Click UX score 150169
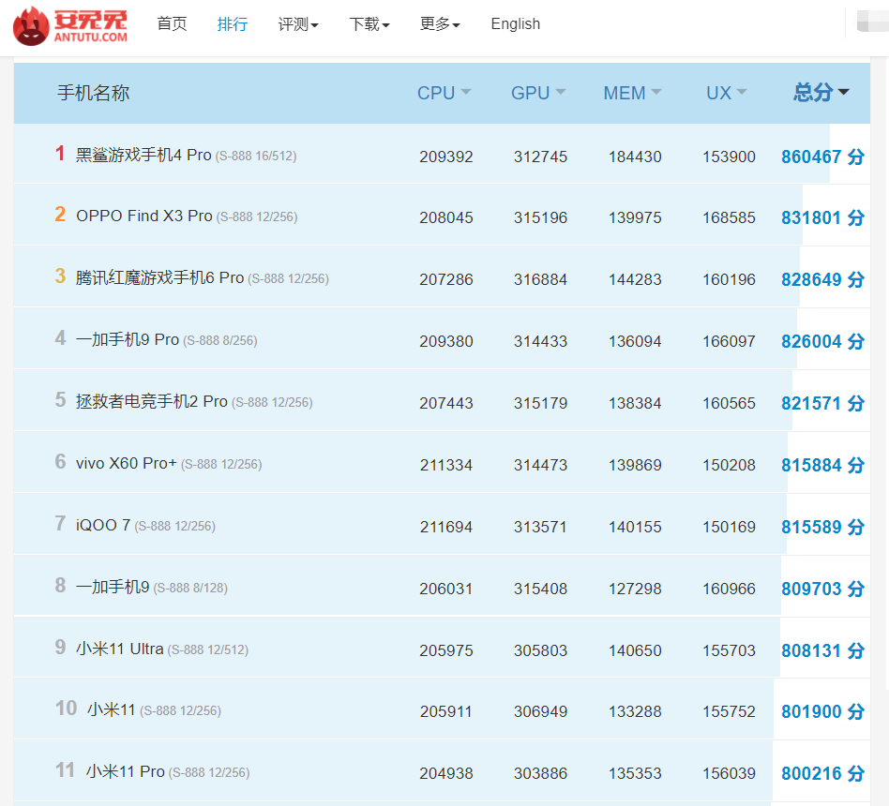889x806 pixels. coord(730,527)
